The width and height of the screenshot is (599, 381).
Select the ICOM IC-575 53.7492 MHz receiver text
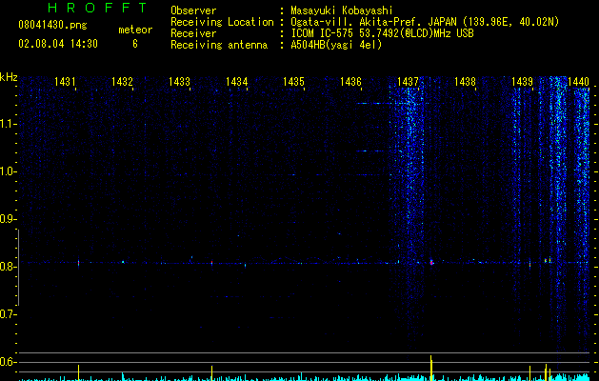pos(382,33)
